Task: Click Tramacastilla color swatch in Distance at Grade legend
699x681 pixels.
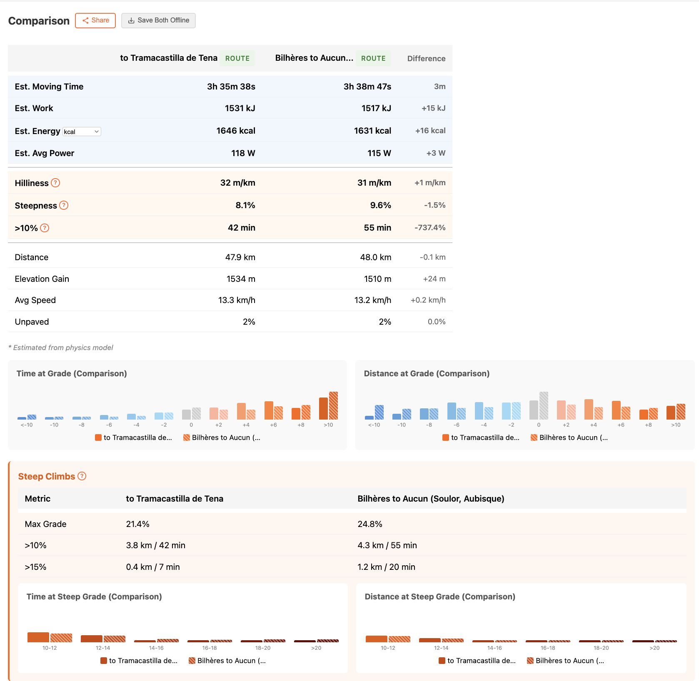Action: (x=446, y=437)
